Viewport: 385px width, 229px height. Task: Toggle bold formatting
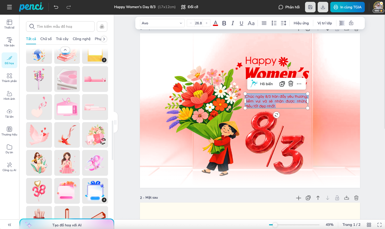(224, 23)
